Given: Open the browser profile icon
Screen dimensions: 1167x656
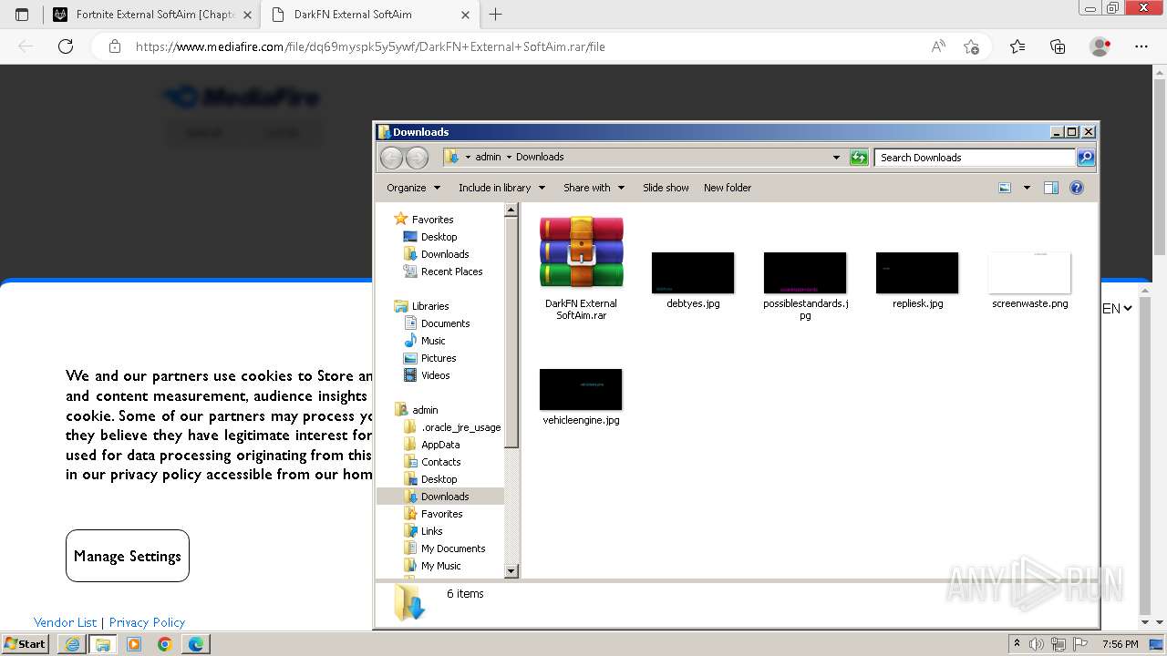Looking at the screenshot, I should pyautogui.click(x=1100, y=46).
